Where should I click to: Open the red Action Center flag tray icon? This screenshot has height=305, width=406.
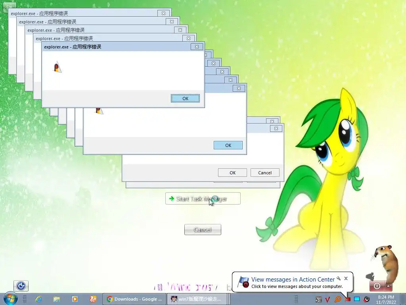(347, 299)
